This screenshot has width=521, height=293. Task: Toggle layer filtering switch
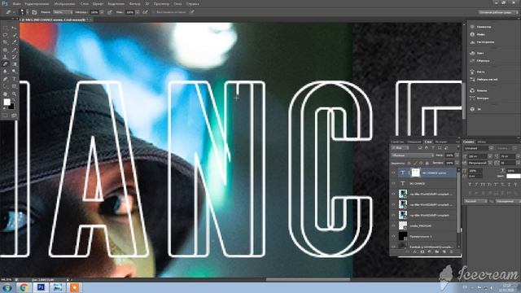point(458,147)
